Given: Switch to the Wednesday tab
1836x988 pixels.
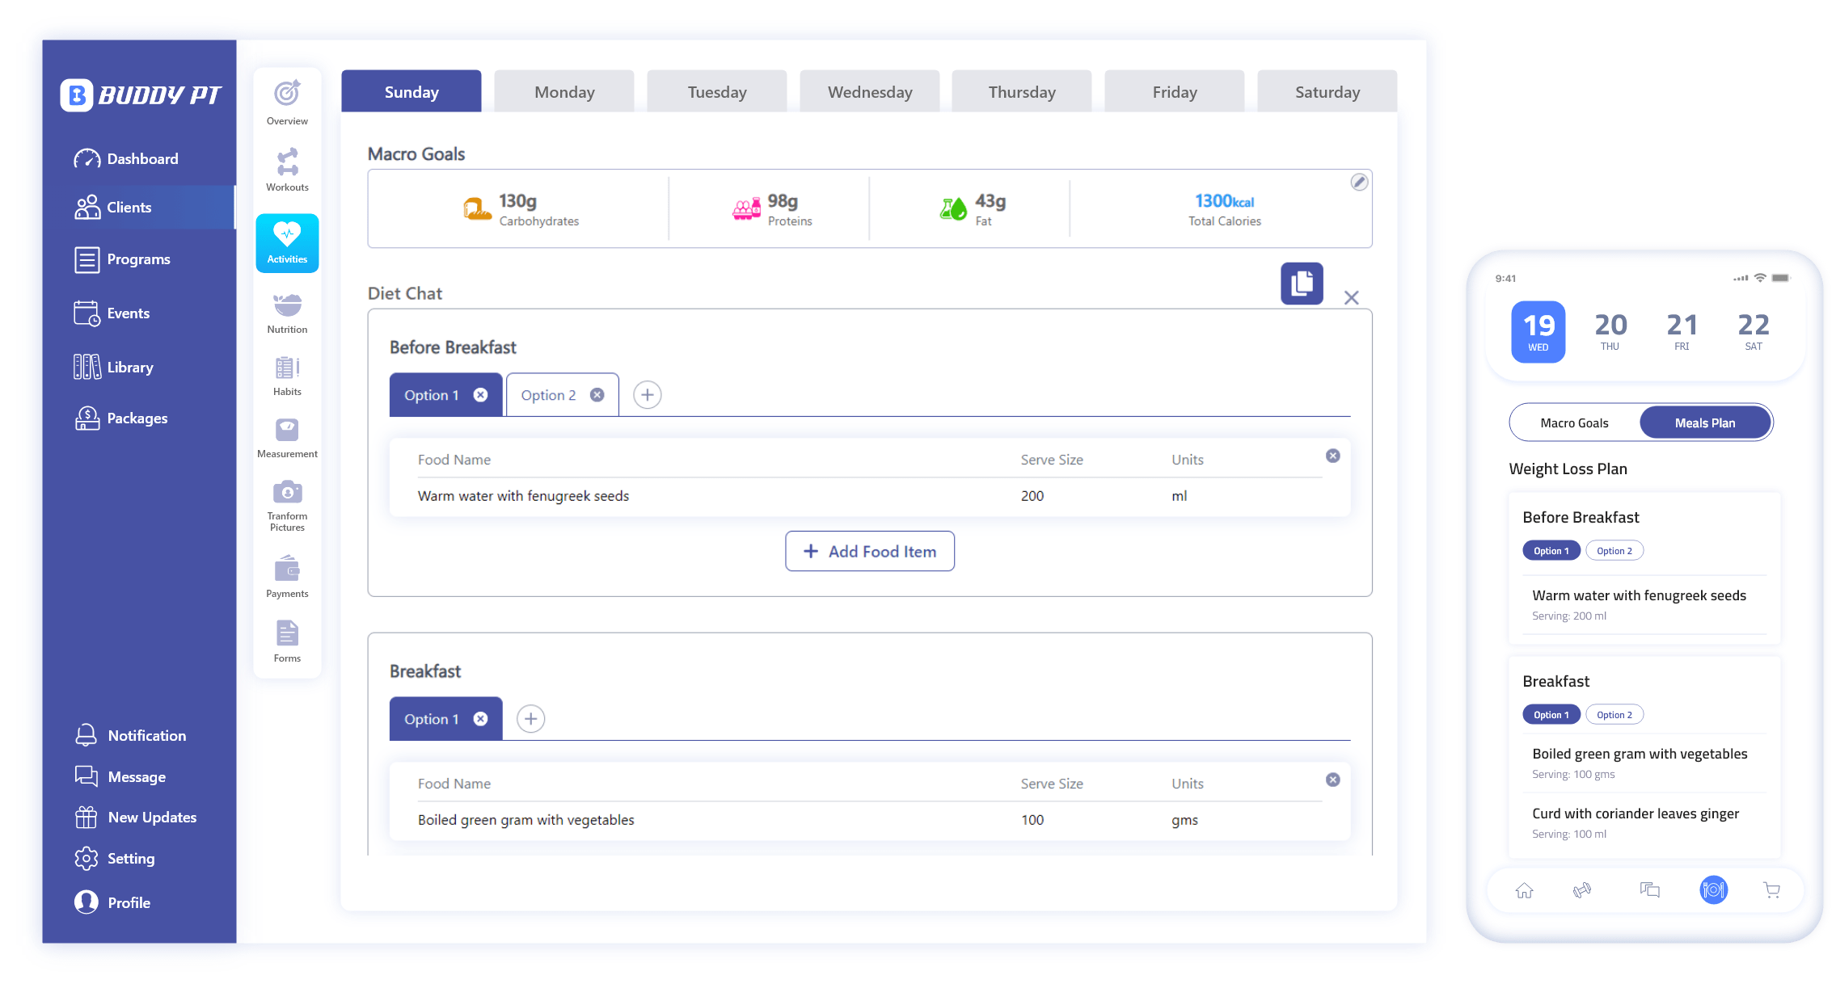Looking at the screenshot, I should coord(870,91).
